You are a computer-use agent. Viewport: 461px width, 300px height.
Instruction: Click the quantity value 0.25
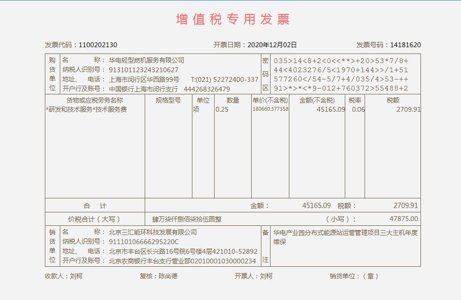[222, 109]
